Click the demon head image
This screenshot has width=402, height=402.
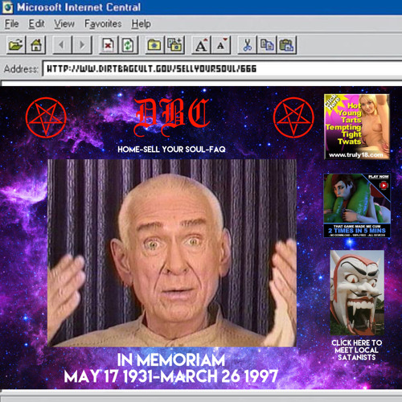coord(357,293)
